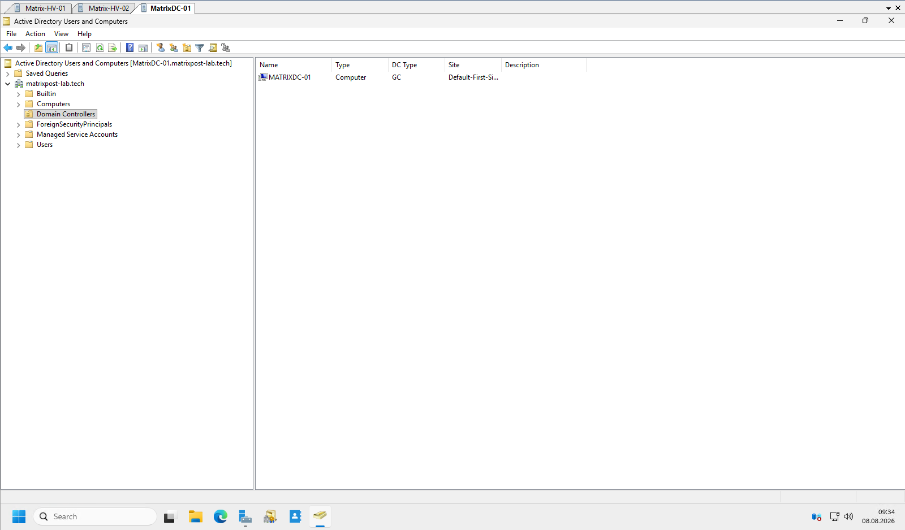Select Active Directory Users and Computers root node
905x530 pixels.
[123, 63]
